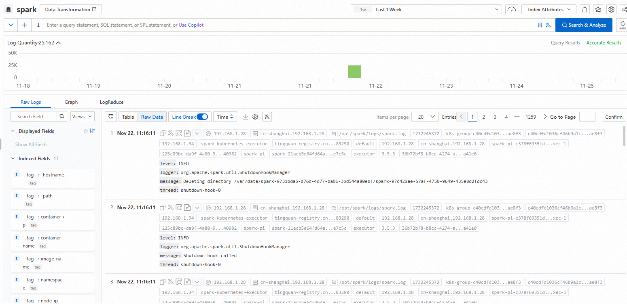Go to page 2 of entries
Image resolution: width=627 pixels, height=304 pixels.
point(483,117)
